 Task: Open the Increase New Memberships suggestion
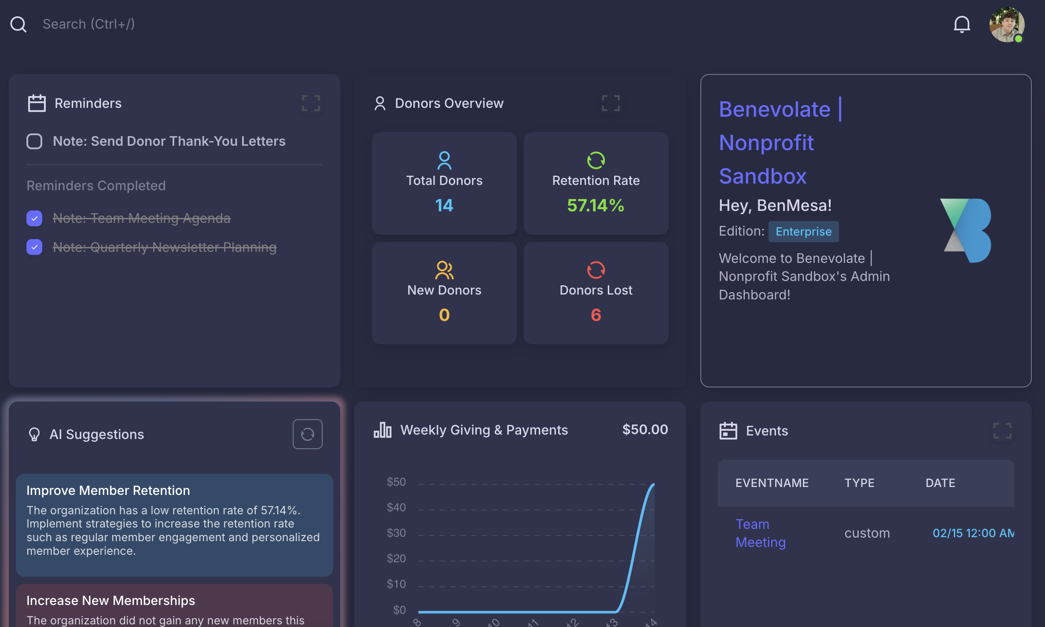click(x=174, y=606)
